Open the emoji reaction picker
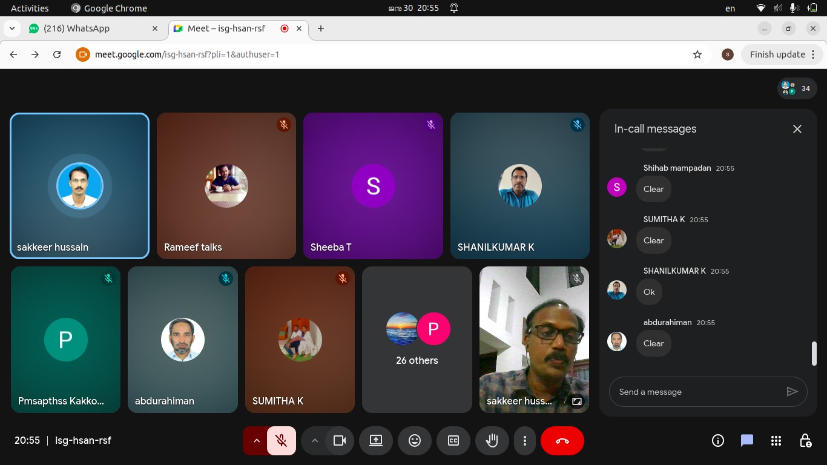 pos(415,441)
